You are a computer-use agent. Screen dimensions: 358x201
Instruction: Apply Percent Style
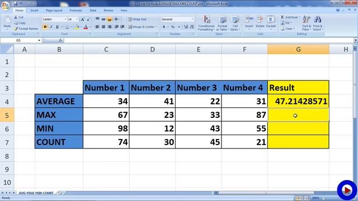[x=173, y=27]
